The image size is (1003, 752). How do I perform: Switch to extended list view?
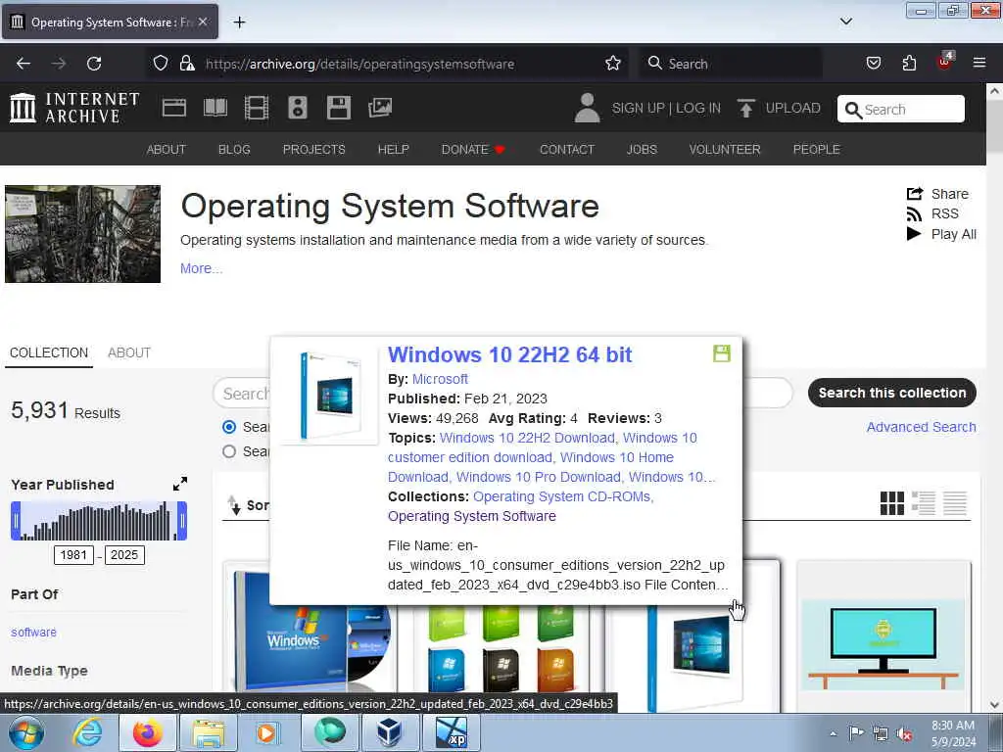click(x=923, y=503)
